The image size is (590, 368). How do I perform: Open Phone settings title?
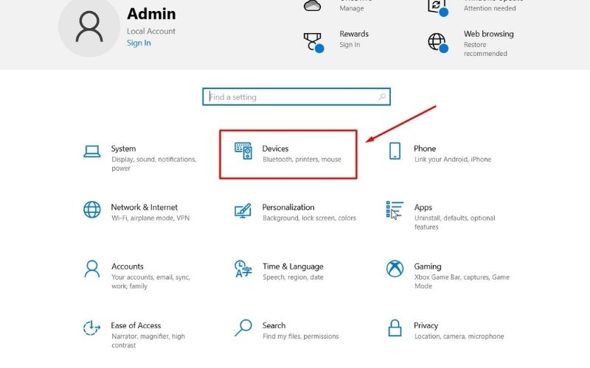[x=425, y=149]
